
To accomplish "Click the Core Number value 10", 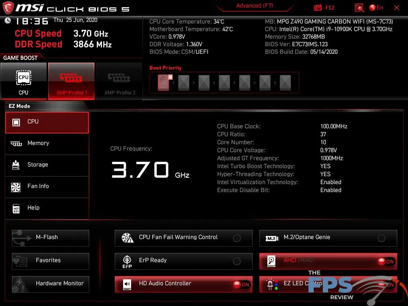I will [x=323, y=142].
